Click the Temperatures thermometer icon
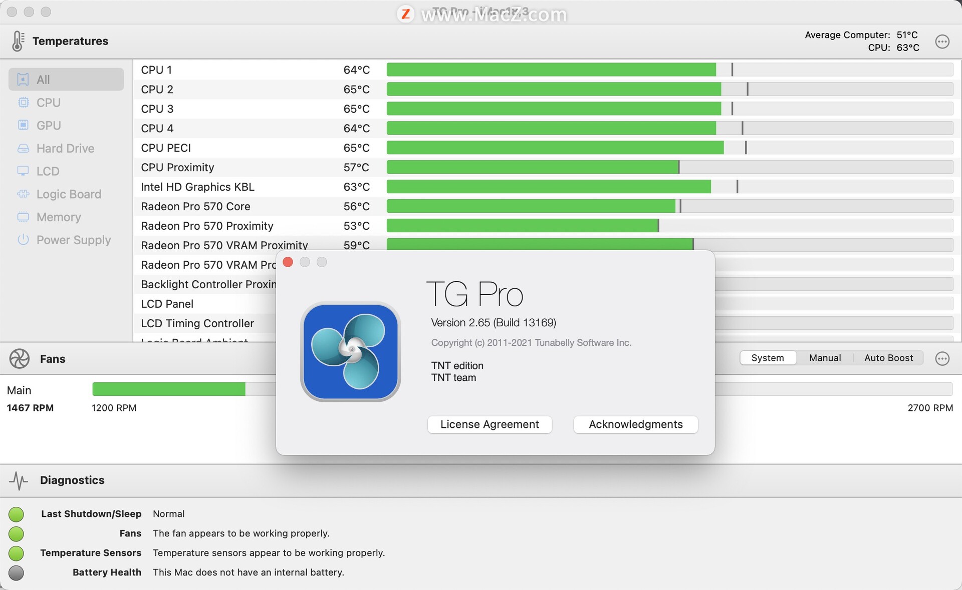The image size is (962, 590). pyautogui.click(x=17, y=40)
